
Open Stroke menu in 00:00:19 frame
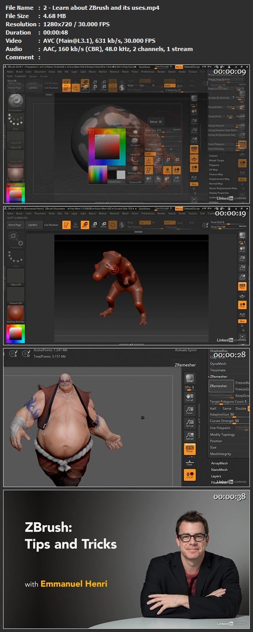pos(182,213)
